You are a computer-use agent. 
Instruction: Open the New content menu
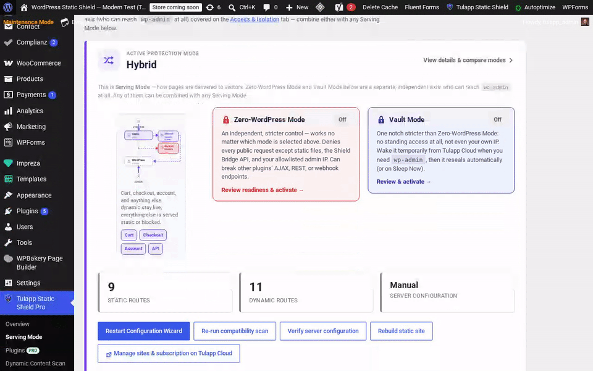pos(297,7)
